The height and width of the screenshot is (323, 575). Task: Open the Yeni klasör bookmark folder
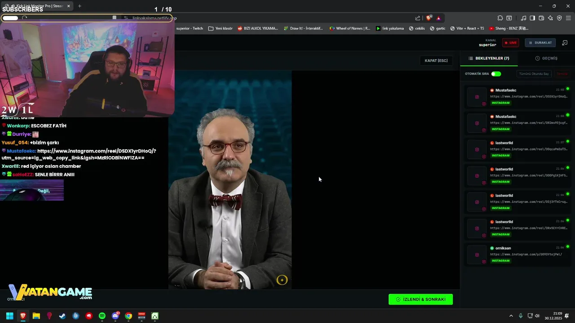click(221, 28)
